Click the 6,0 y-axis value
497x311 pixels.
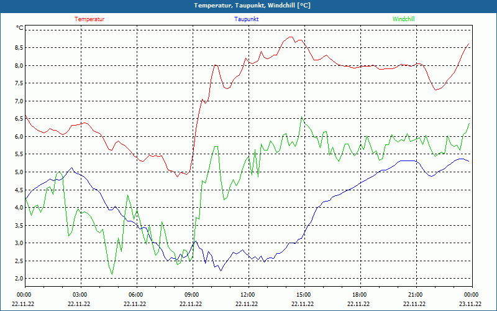click(x=19, y=136)
